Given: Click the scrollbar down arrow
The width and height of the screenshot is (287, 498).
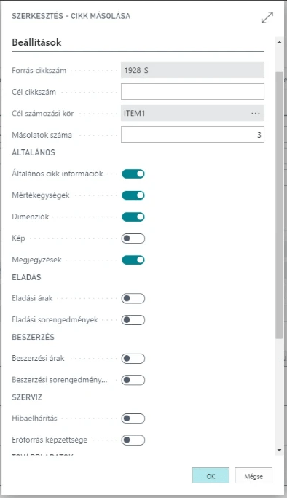Looking at the screenshot, I should [x=279, y=450].
